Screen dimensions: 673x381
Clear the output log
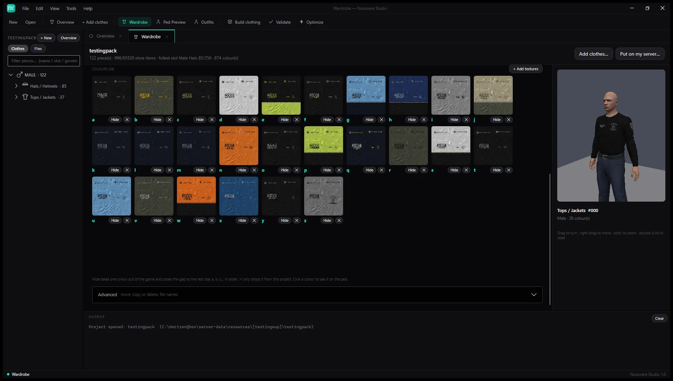(x=659, y=318)
